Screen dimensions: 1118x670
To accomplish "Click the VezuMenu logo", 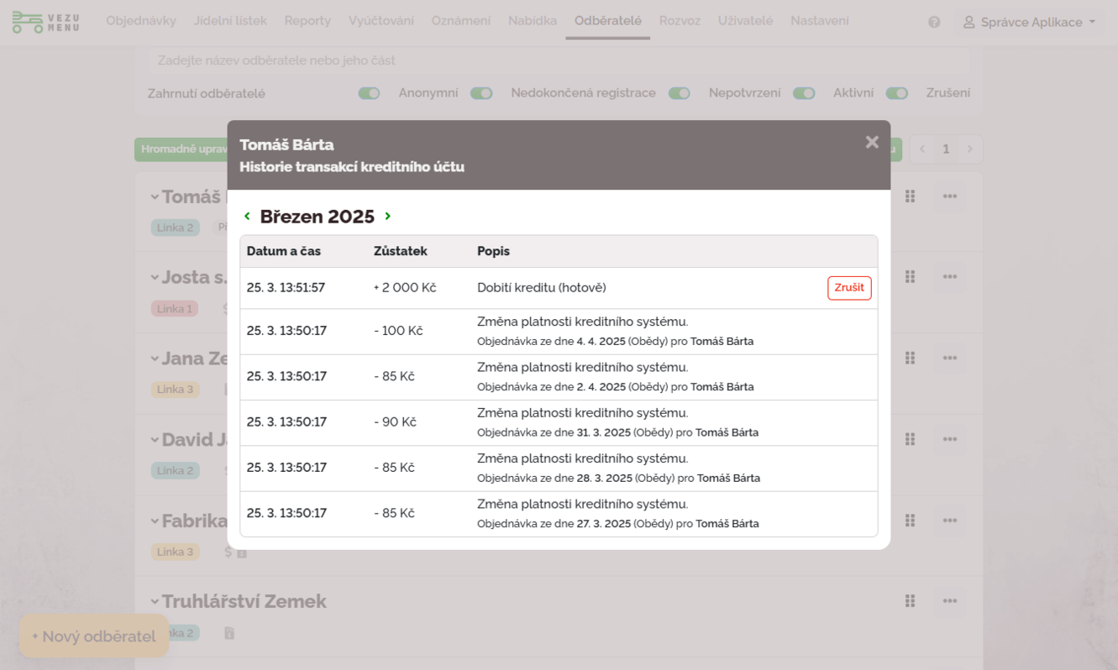I will click(x=46, y=22).
